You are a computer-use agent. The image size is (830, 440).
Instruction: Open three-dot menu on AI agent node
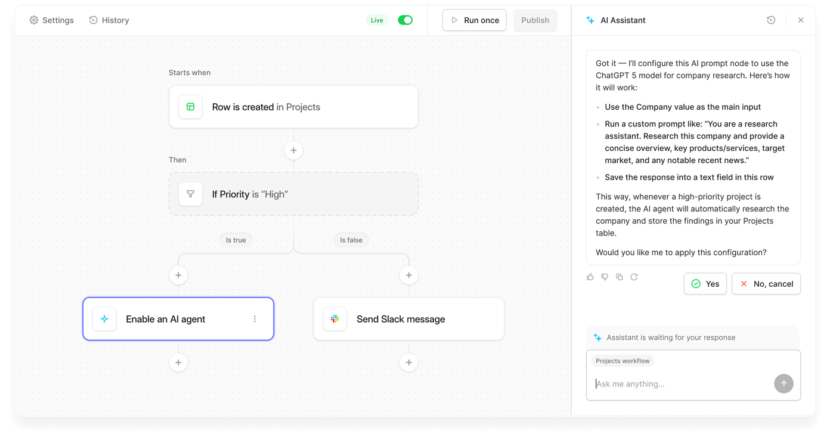click(255, 319)
